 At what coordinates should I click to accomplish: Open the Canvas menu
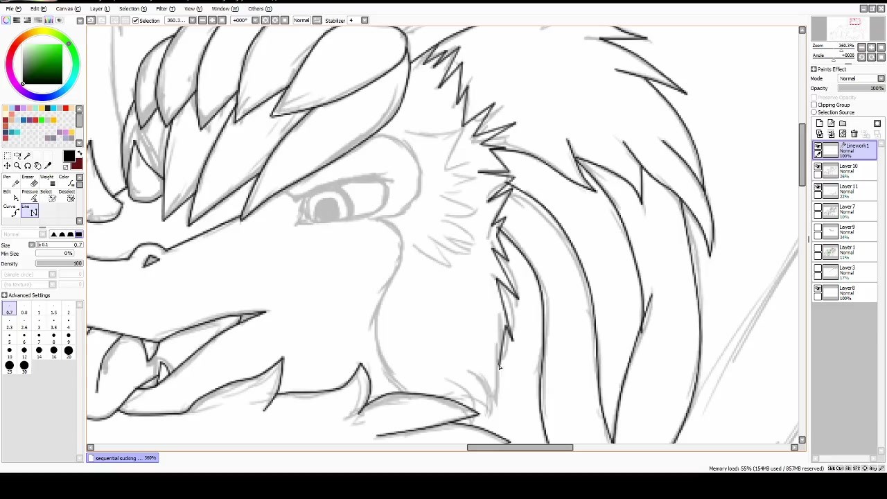tap(67, 8)
